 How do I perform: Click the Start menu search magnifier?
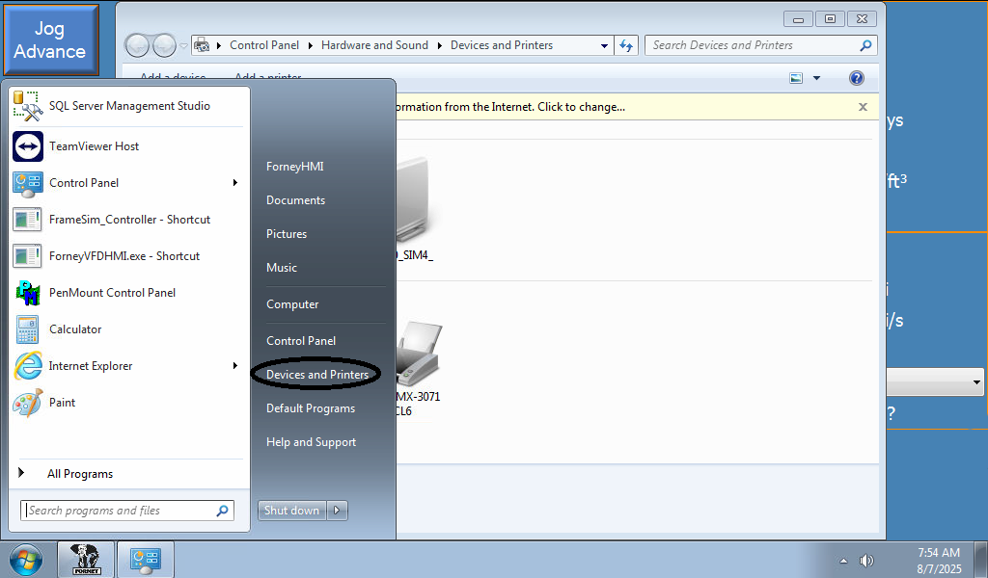click(x=223, y=511)
